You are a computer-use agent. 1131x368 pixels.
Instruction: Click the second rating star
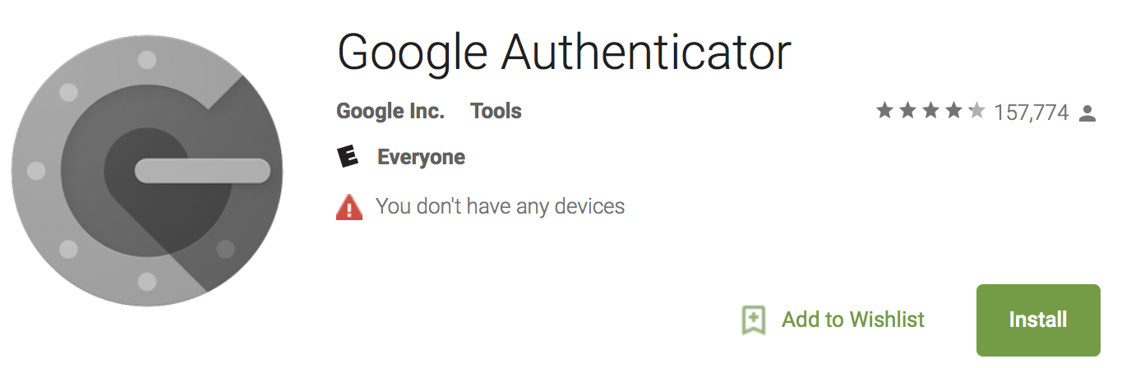coord(907,111)
